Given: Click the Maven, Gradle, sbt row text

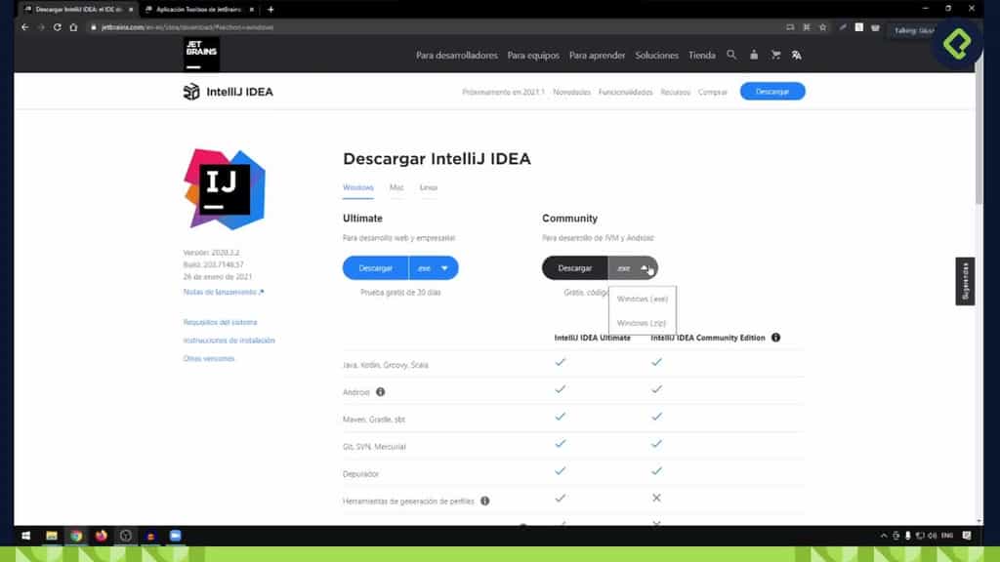Looking at the screenshot, I should point(374,420).
